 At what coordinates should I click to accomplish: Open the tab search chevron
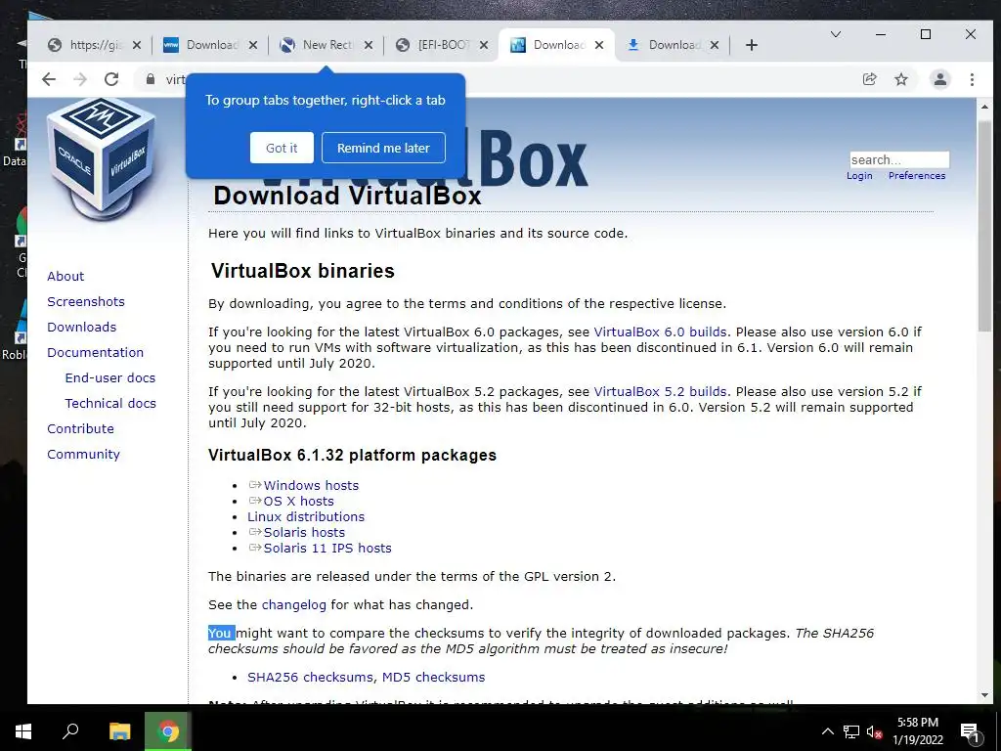click(x=835, y=34)
